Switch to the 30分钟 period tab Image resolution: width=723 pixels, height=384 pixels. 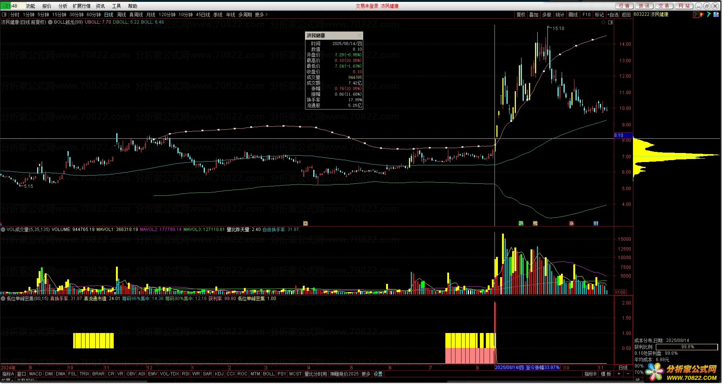pos(77,15)
